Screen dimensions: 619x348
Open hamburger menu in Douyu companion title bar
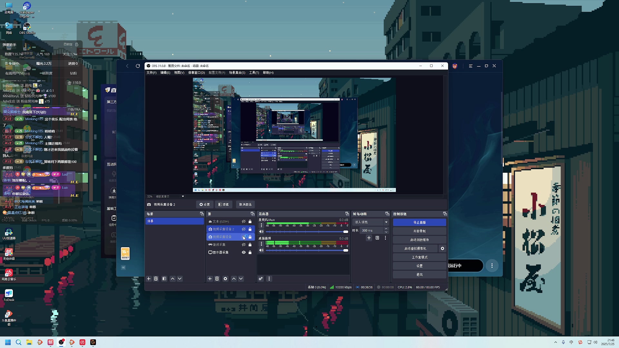click(471, 66)
